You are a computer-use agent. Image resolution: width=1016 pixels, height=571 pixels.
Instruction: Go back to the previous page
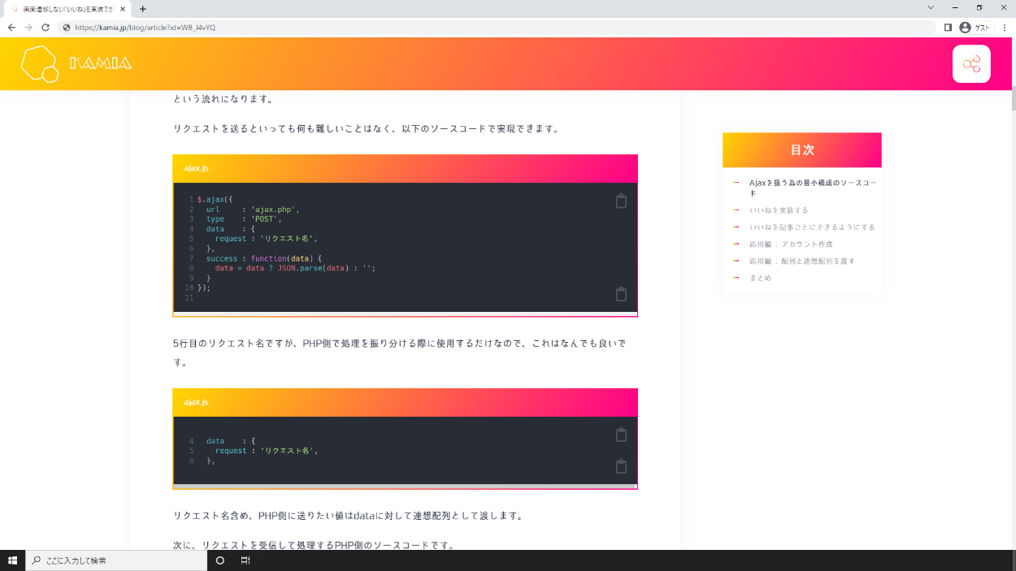point(11,27)
